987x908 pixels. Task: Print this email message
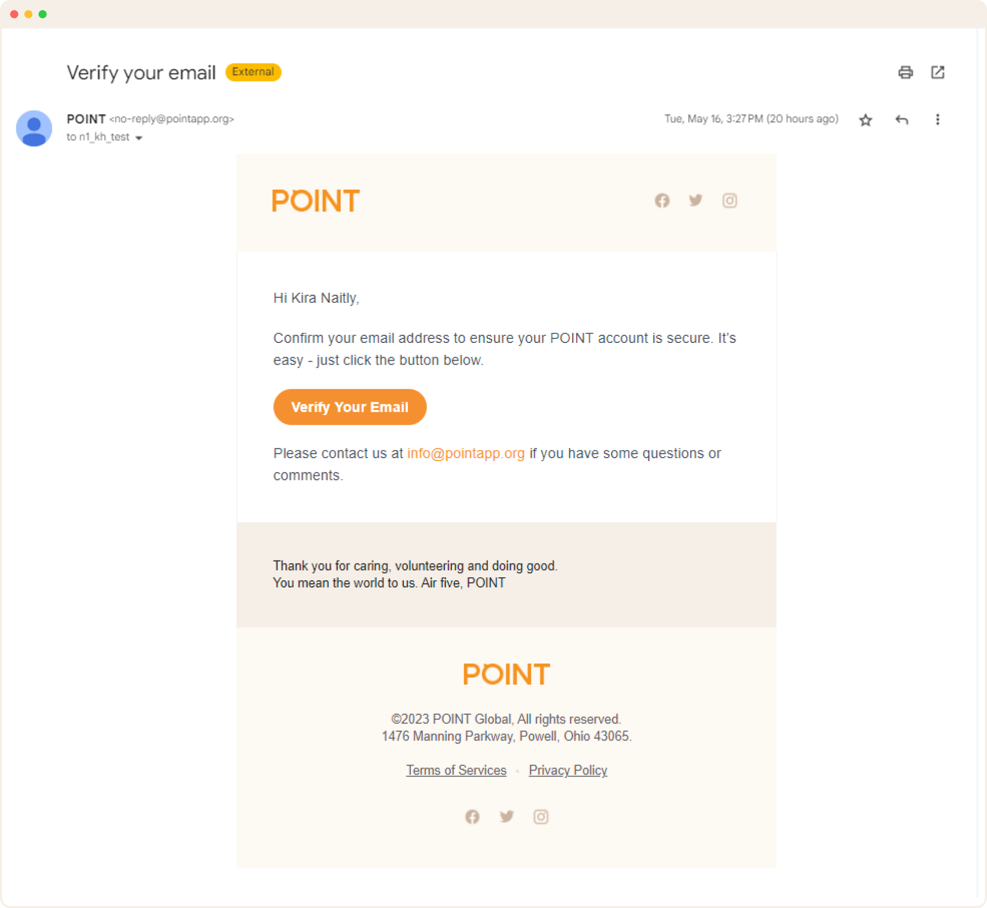point(905,73)
